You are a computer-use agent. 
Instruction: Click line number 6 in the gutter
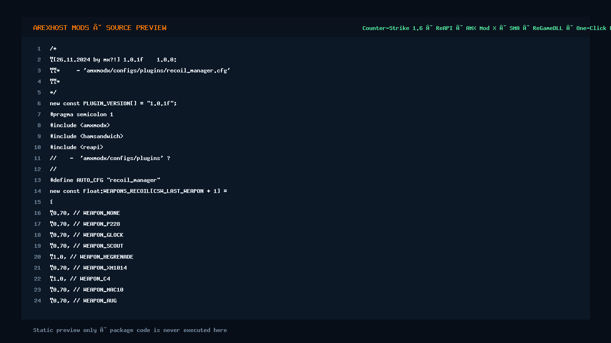pyautogui.click(x=39, y=103)
